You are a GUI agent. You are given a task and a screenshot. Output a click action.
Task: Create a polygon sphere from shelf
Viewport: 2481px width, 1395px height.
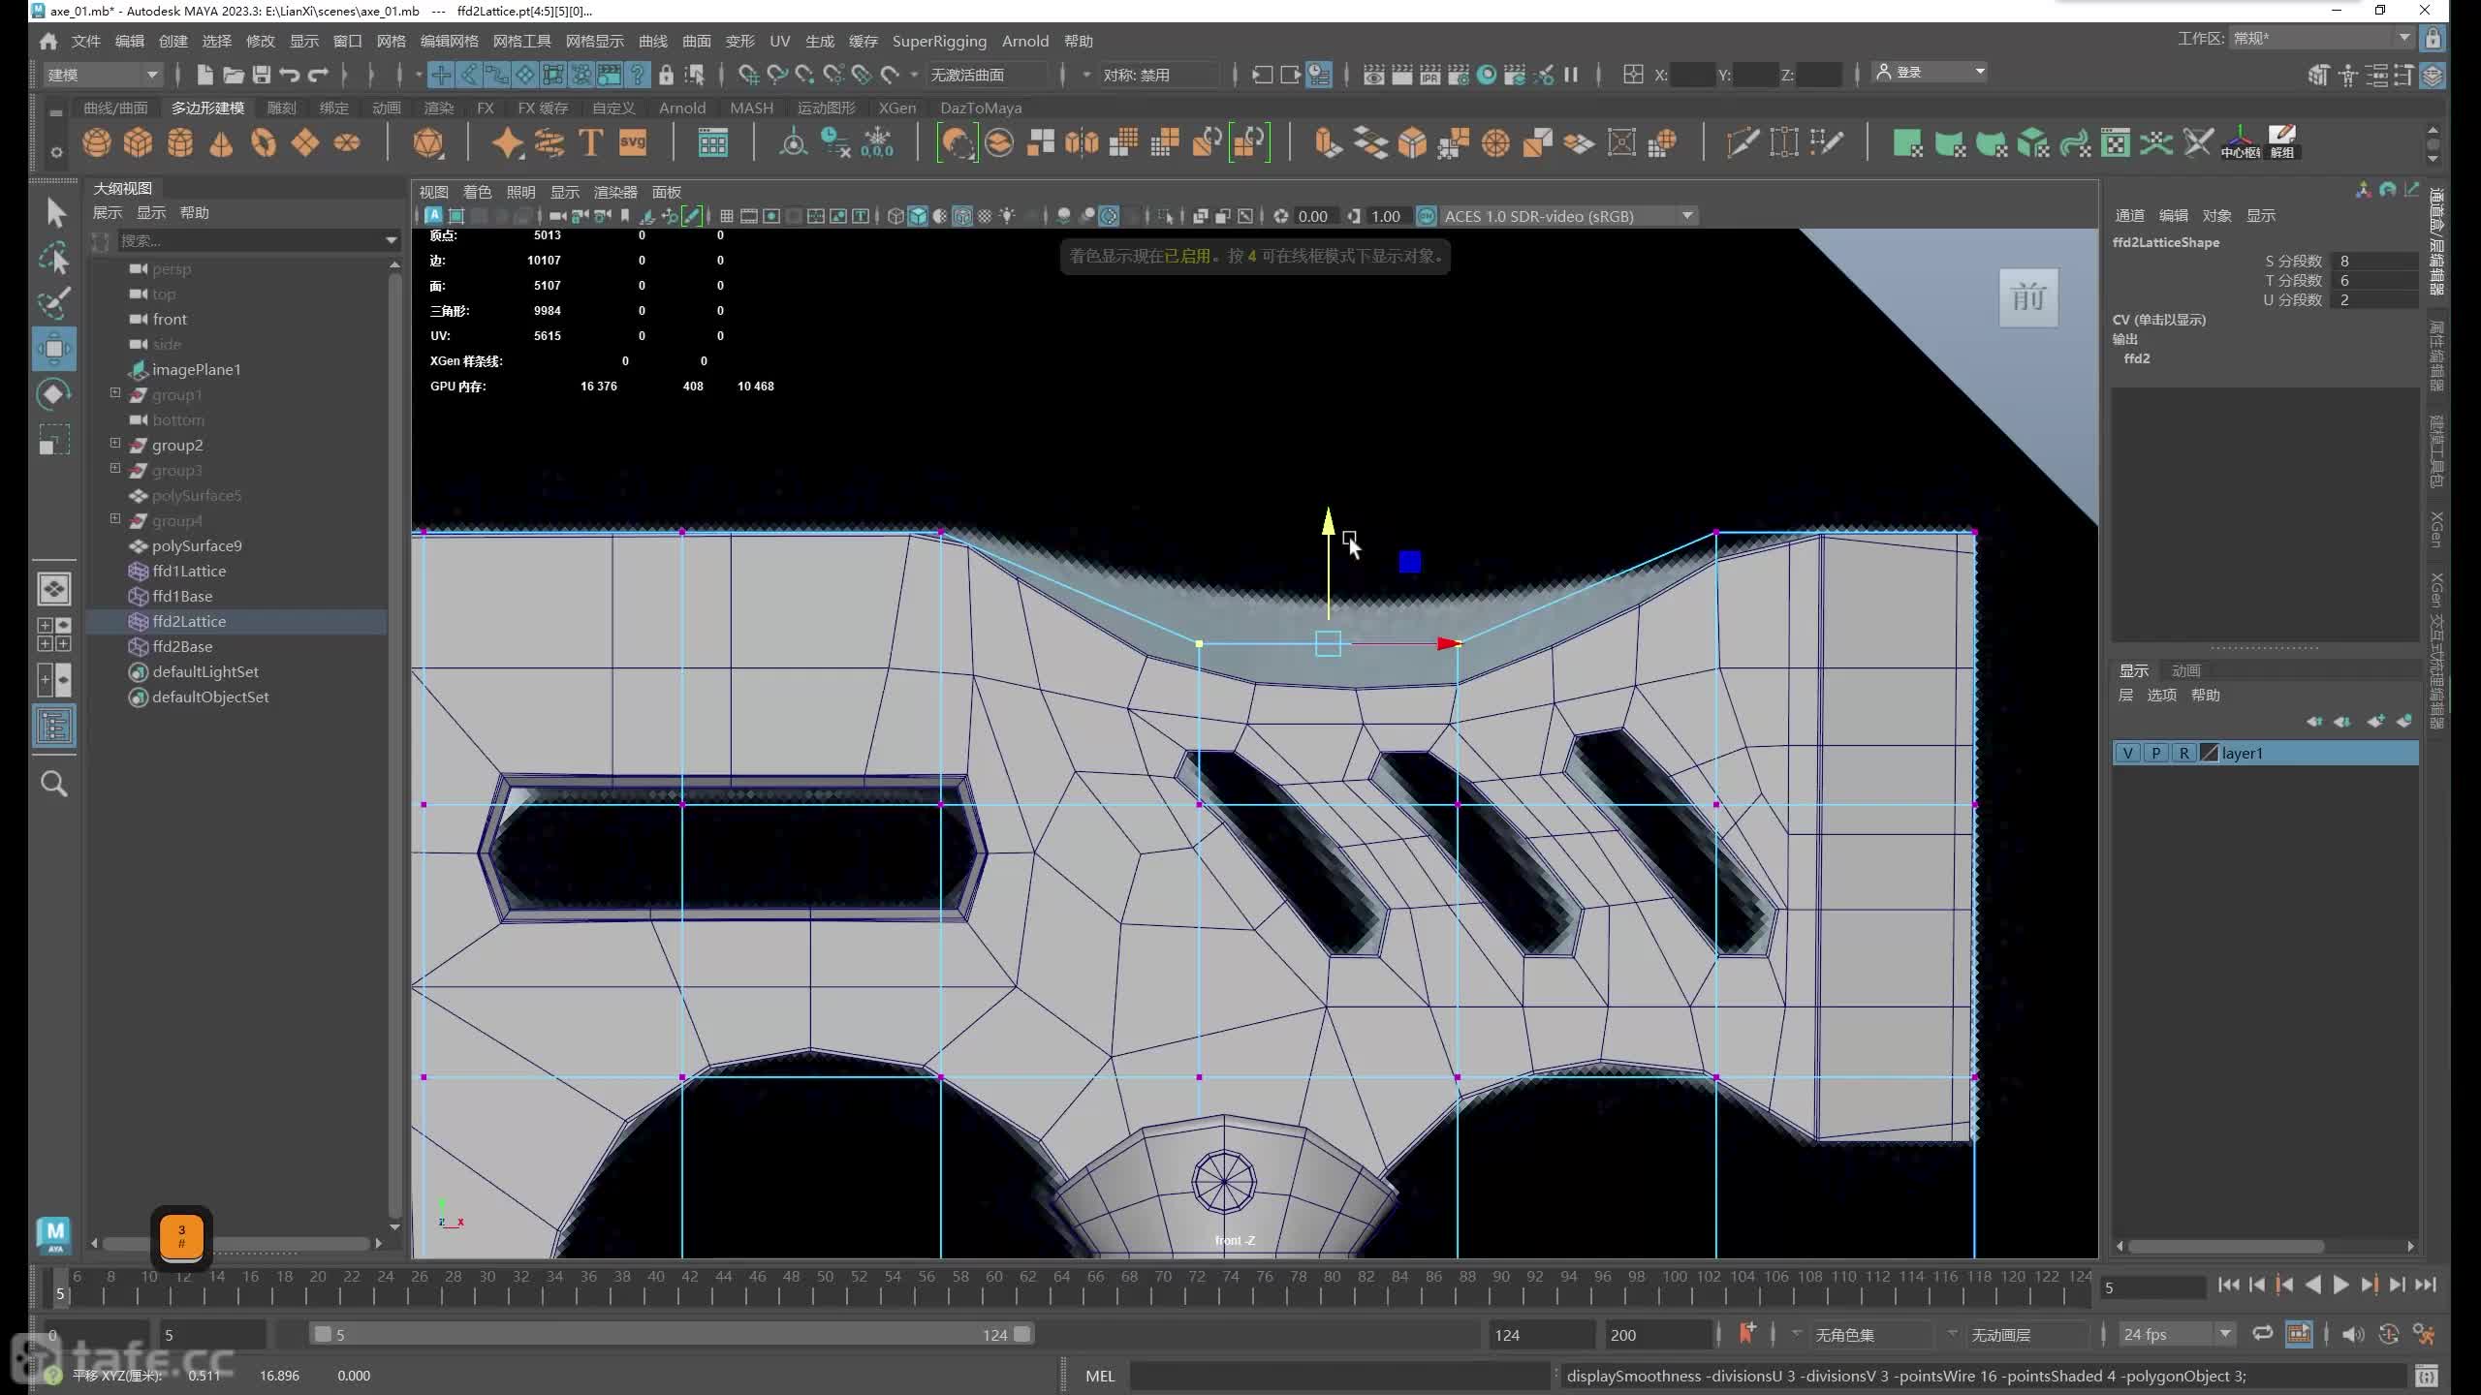[x=96, y=143]
